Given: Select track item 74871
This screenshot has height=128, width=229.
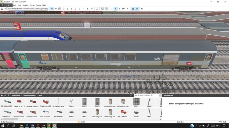Looking at the screenshot, I should pyautogui.click(x=97, y=102).
